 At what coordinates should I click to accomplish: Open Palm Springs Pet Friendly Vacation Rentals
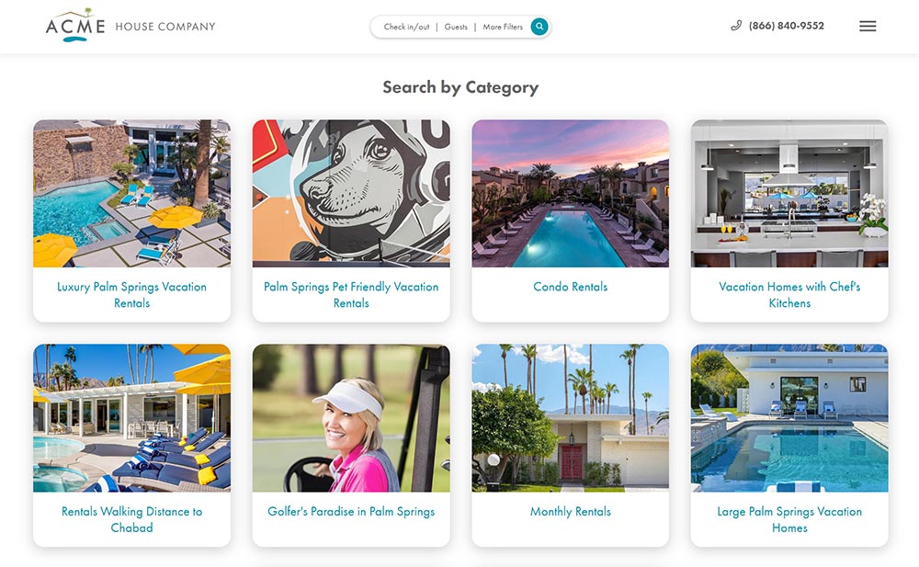[351, 294]
